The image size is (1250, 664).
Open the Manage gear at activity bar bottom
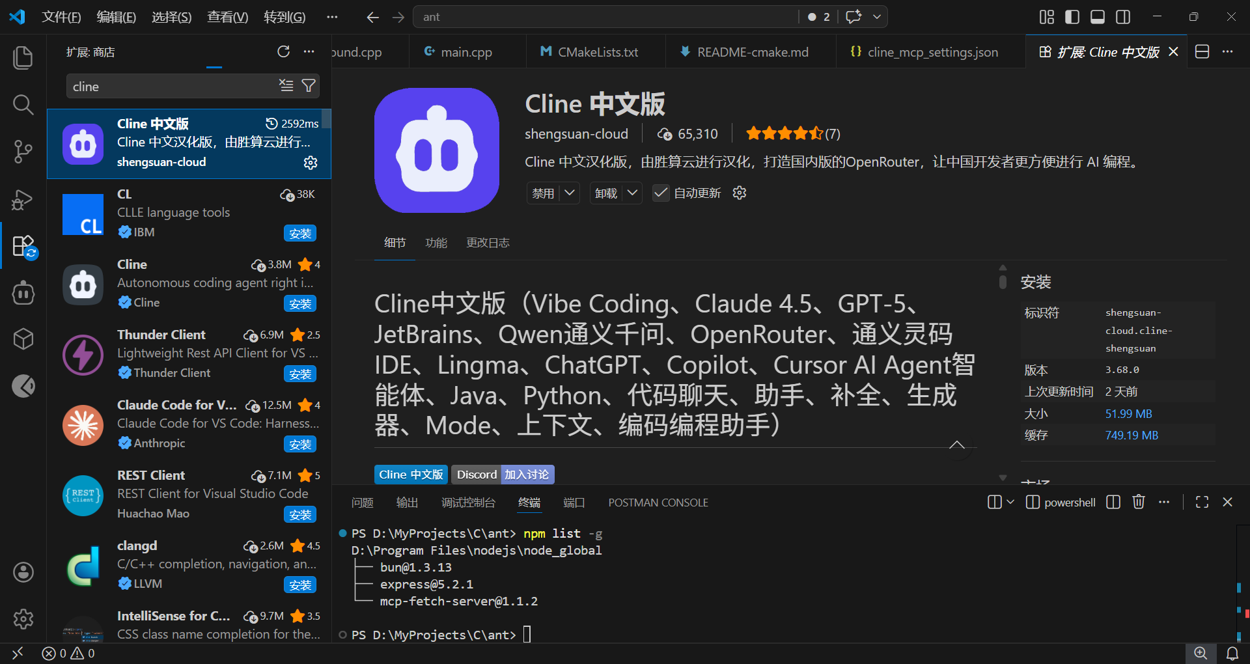pyautogui.click(x=23, y=618)
